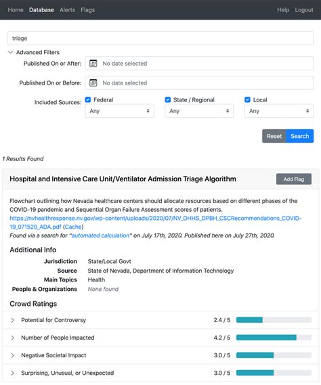This screenshot has width=321, height=385.
Task: Collapse the Advanced Filters chevron
Action: pyautogui.click(x=10, y=52)
